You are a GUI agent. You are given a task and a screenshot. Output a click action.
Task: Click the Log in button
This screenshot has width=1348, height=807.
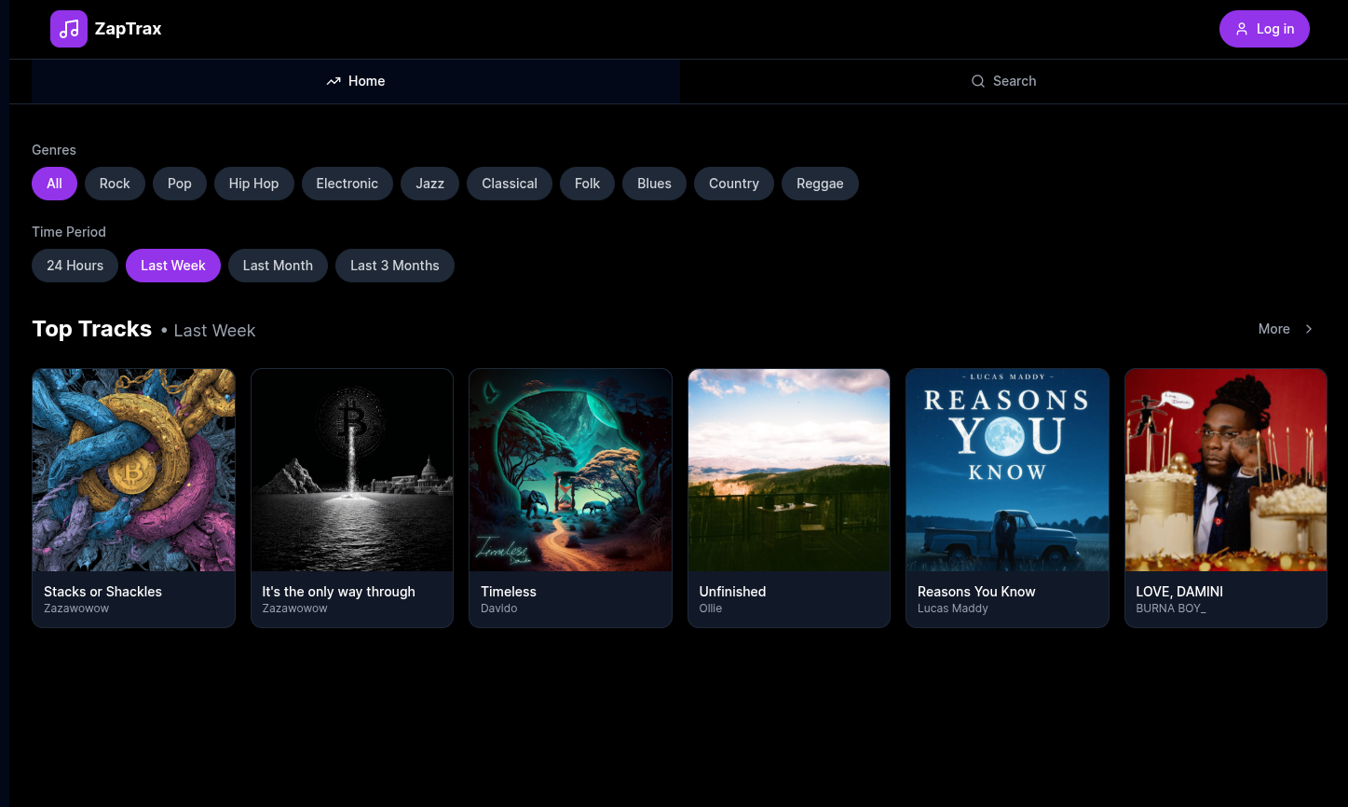coord(1264,29)
